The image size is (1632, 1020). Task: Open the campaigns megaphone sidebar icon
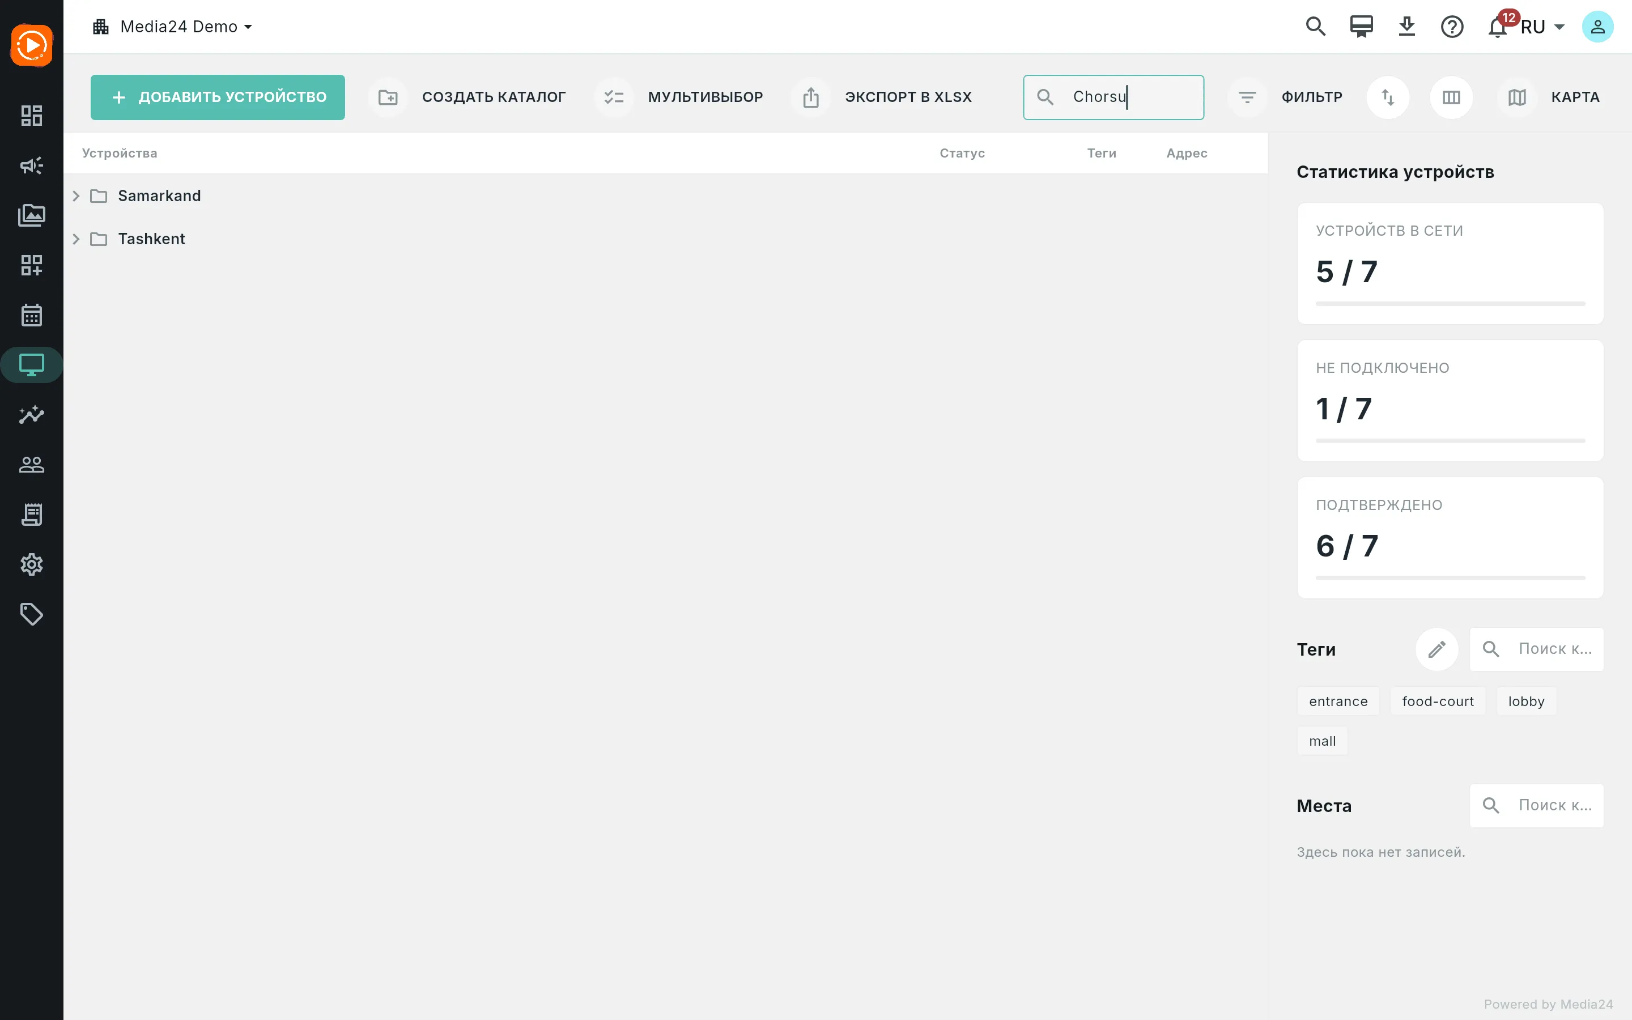point(32,165)
